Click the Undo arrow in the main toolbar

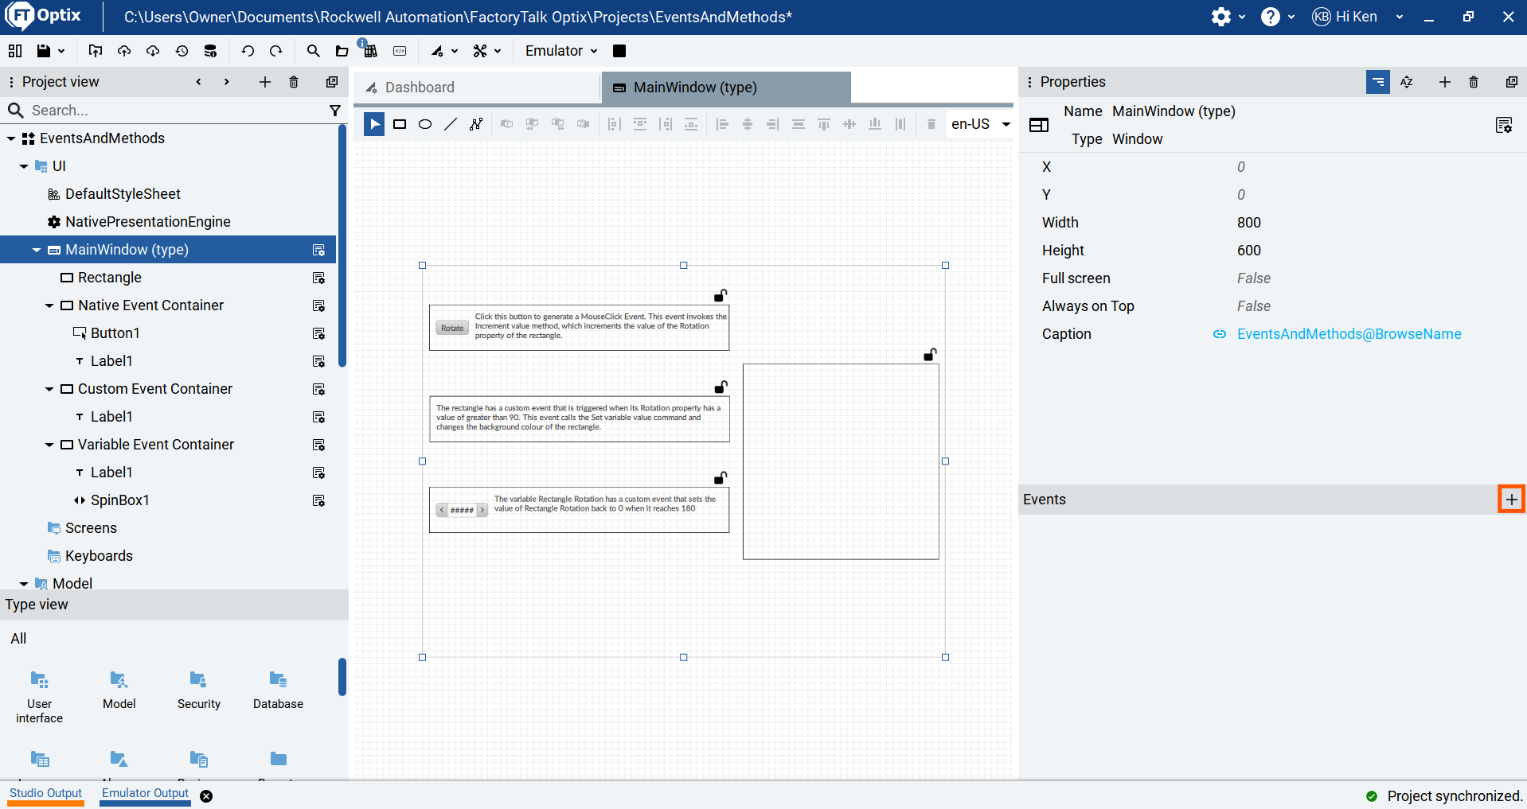click(248, 51)
